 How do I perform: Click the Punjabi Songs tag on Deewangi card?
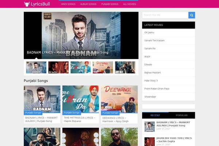point(110,113)
